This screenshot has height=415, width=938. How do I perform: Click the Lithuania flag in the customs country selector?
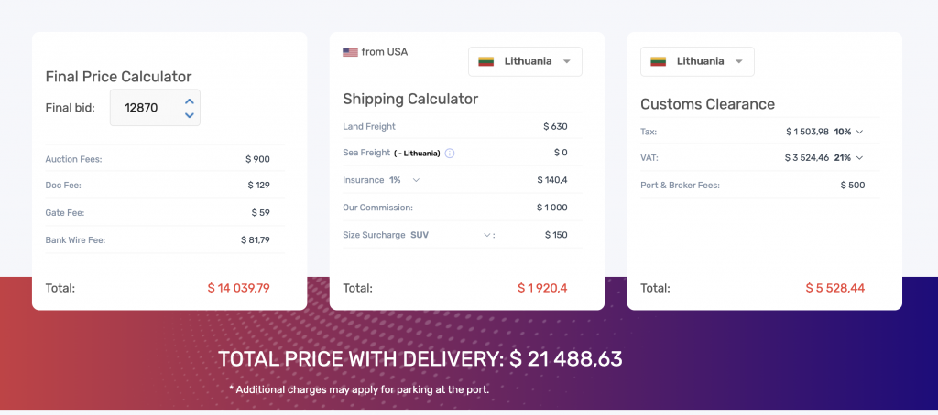(x=658, y=61)
